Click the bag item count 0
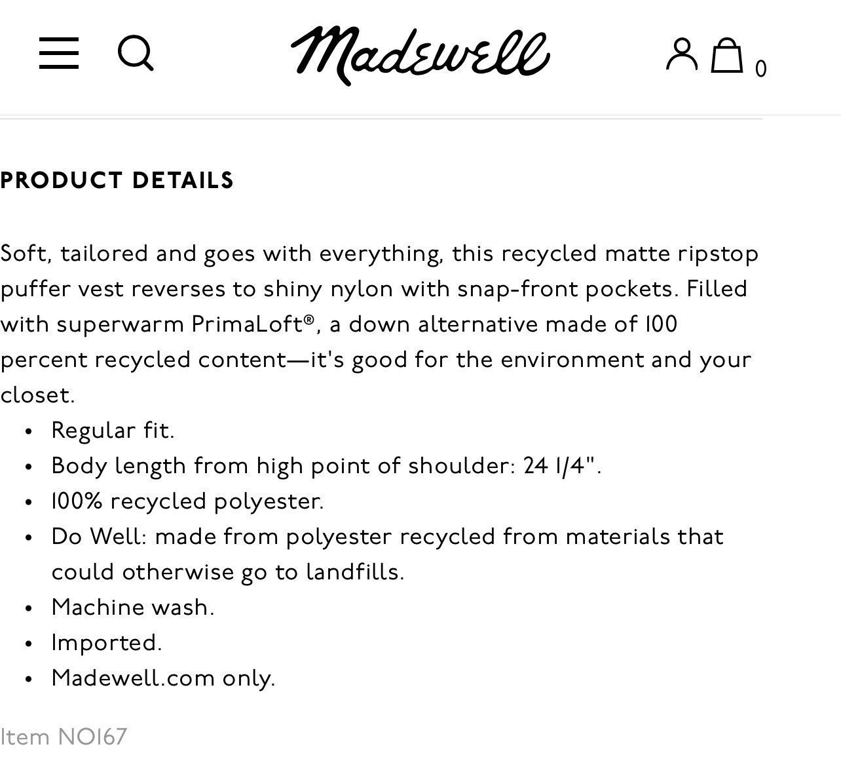841x776 pixels. pyautogui.click(x=760, y=69)
